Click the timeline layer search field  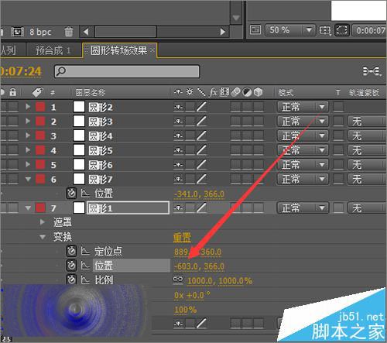(x=127, y=71)
